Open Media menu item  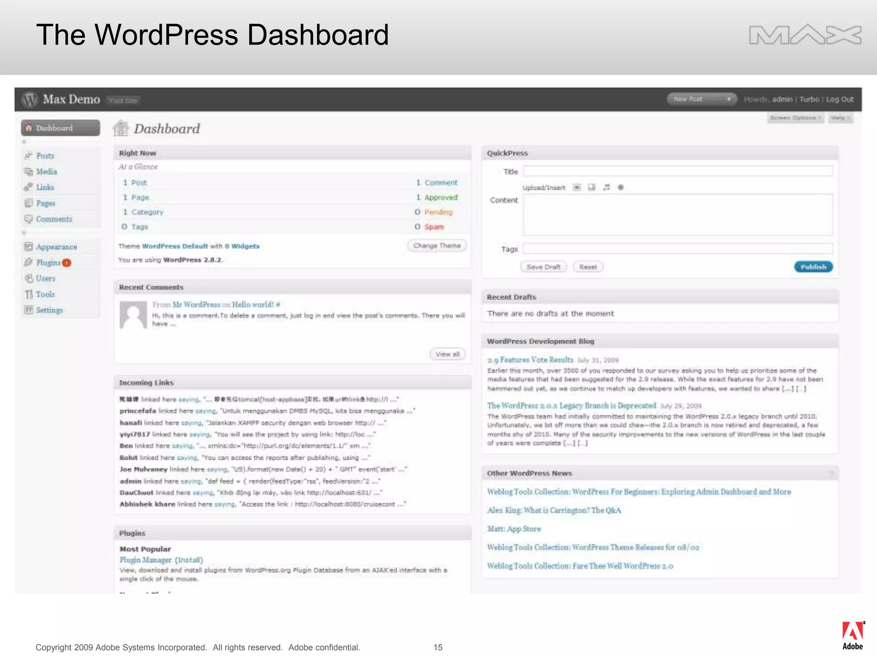pyautogui.click(x=47, y=171)
